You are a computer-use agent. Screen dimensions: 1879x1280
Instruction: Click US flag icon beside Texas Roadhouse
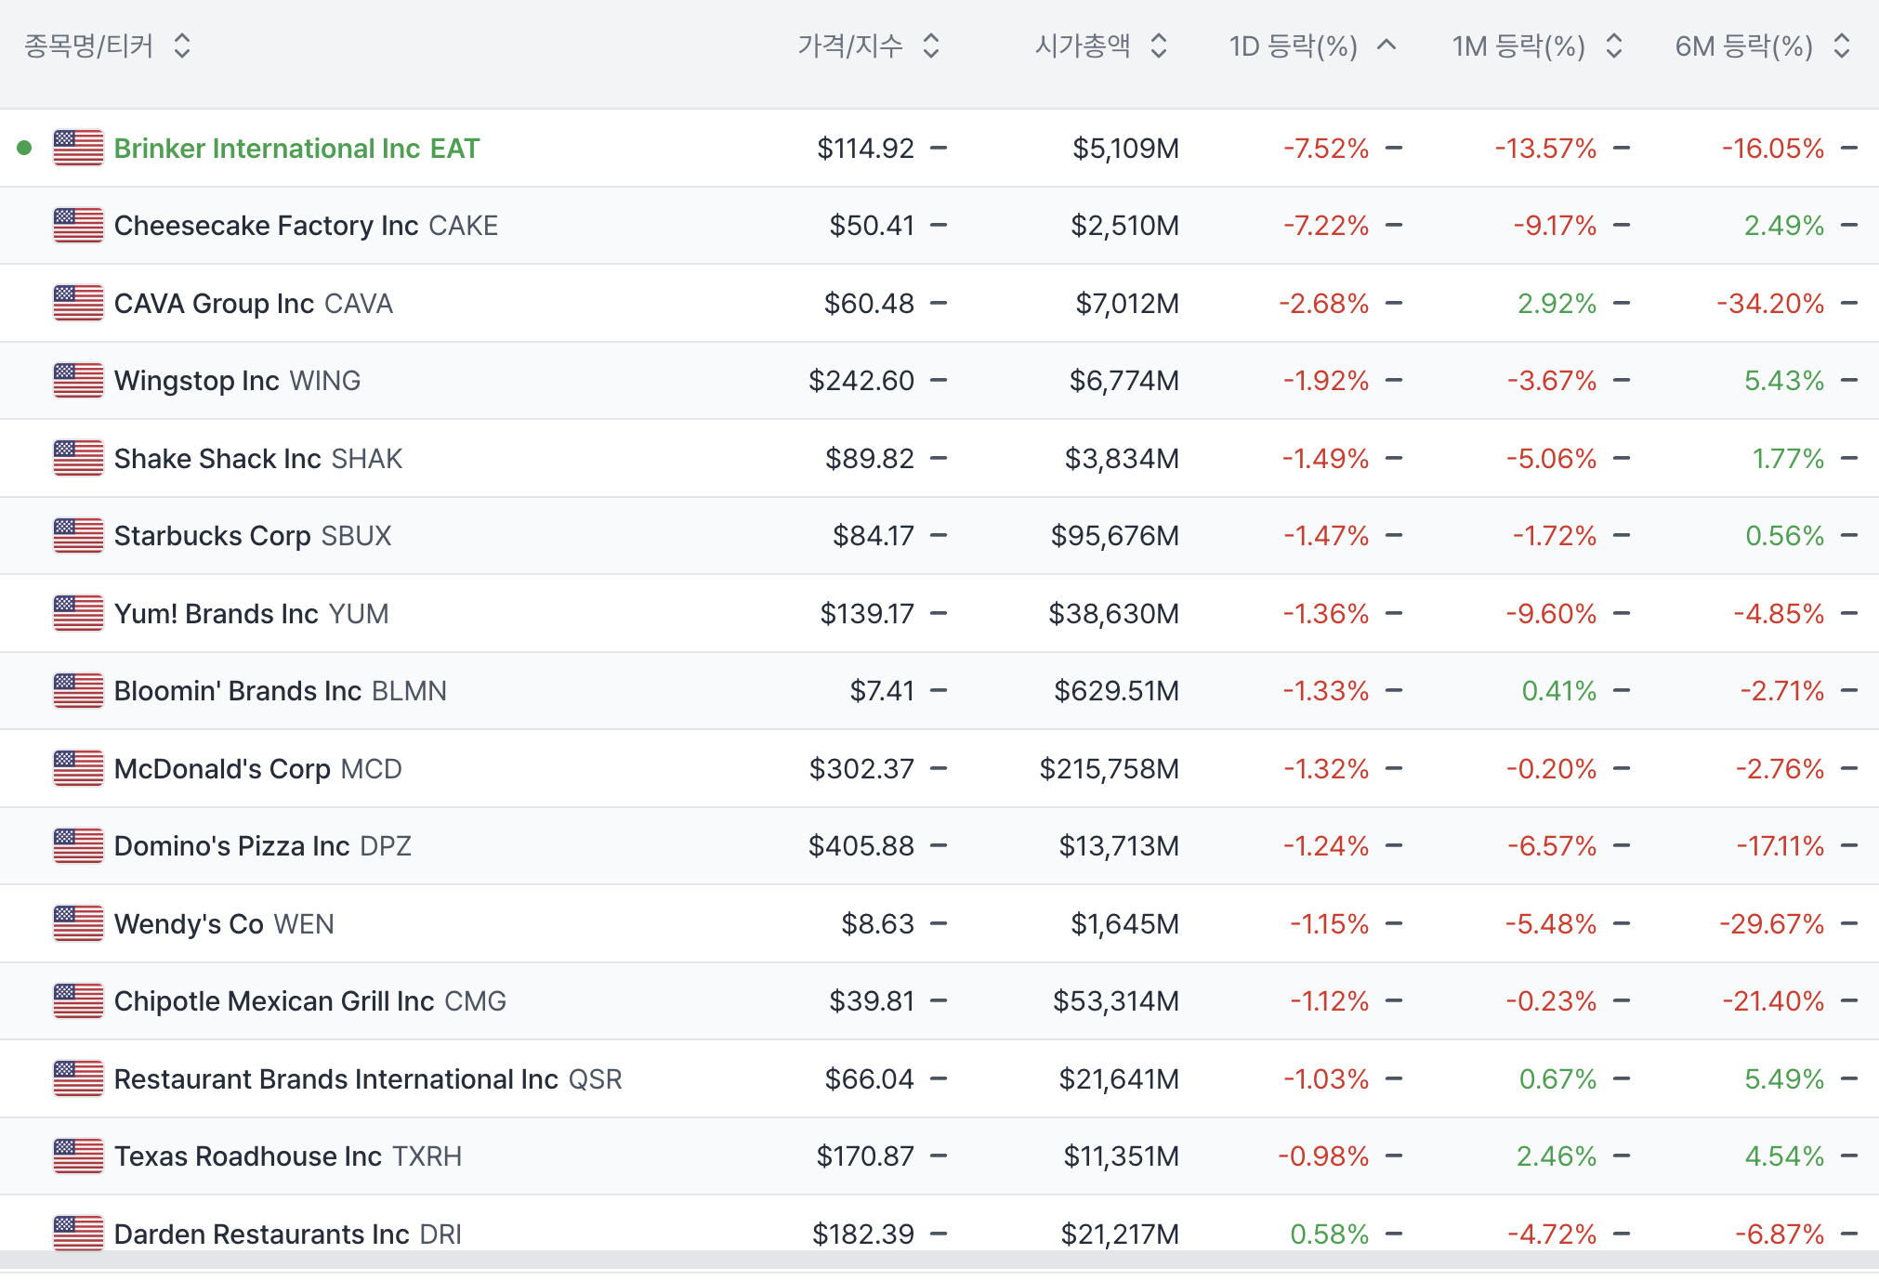coord(78,1156)
